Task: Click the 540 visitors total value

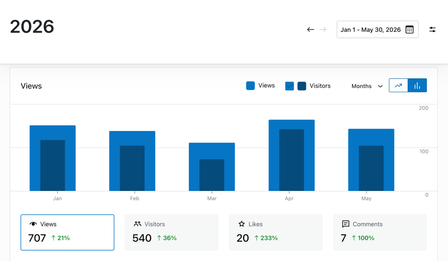Action: [142, 238]
